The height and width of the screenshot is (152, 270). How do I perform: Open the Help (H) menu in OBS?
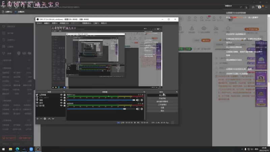[104, 23]
